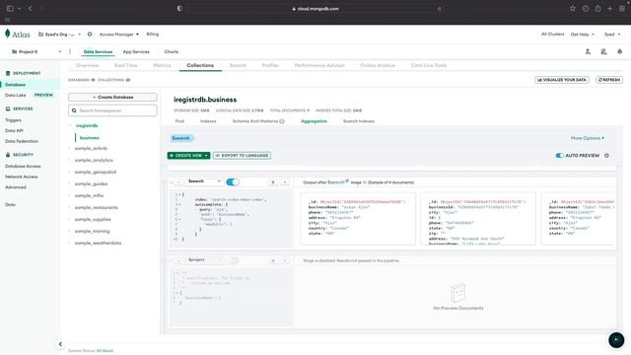Open the Get Help dropdown
Viewport: 631px width, 355px height.
tap(583, 35)
